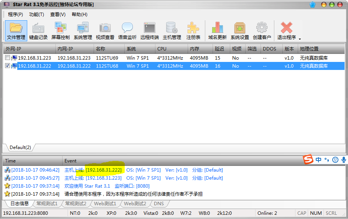Click network icon of 09:45:27 log entry
Screen dimensions: 348x219
(7, 178)
